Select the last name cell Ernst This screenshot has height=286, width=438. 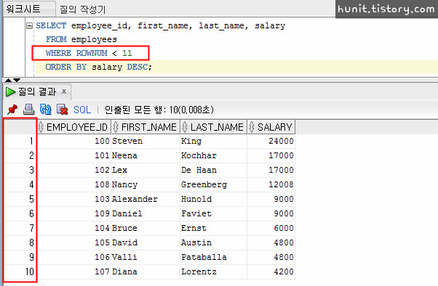click(x=214, y=228)
